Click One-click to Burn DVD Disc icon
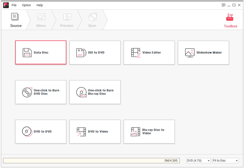 tap(27, 92)
